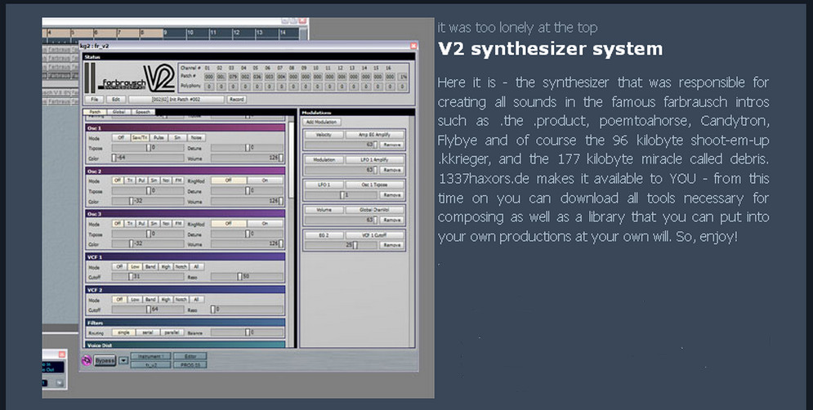Set VCF 1 mode to Band

point(150,267)
